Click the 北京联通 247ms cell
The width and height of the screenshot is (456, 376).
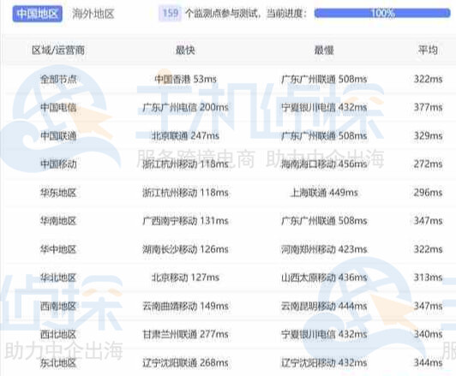click(x=185, y=135)
